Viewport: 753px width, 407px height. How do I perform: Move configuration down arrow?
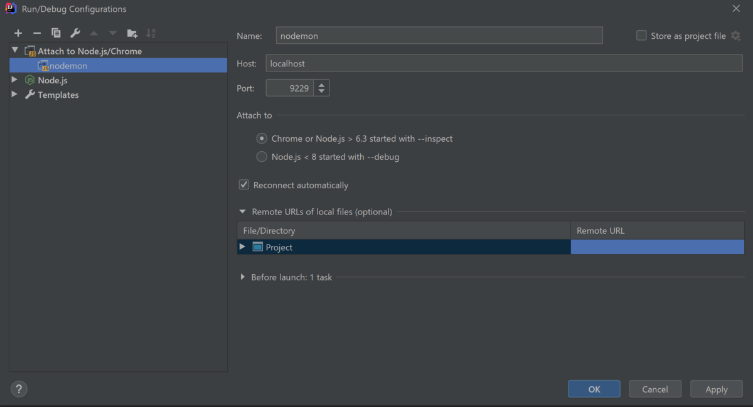(113, 33)
